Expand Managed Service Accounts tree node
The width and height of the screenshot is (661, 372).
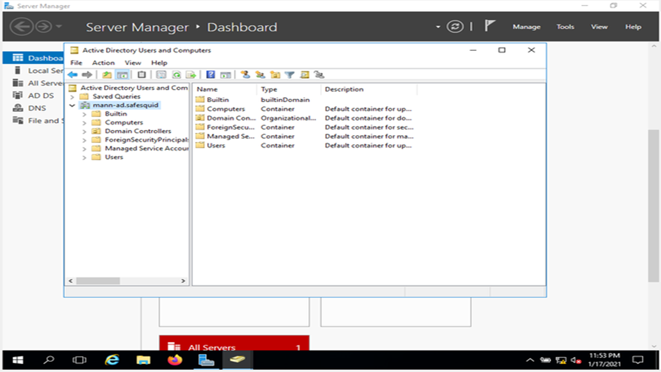84,149
